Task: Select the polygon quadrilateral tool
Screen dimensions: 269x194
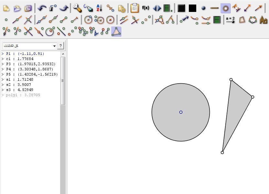Action: point(242,20)
